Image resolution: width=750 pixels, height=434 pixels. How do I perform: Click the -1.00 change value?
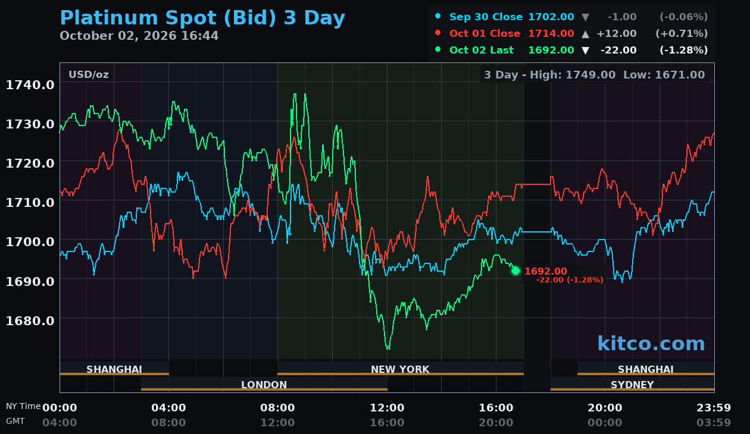tap(622, 17)
